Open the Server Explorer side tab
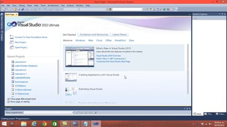Viewport: 227px width, 127px height. pos(2,21)
